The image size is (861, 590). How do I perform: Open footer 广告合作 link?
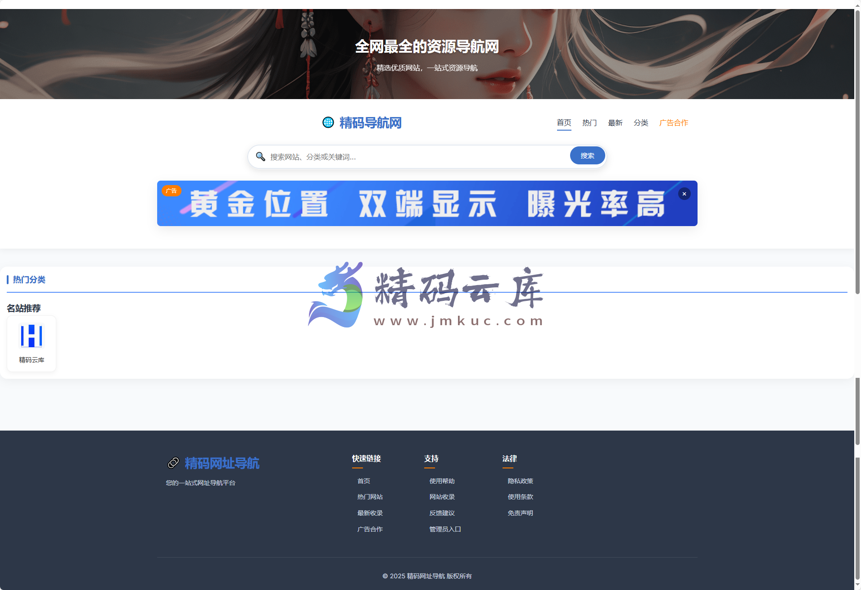point(370,529)
